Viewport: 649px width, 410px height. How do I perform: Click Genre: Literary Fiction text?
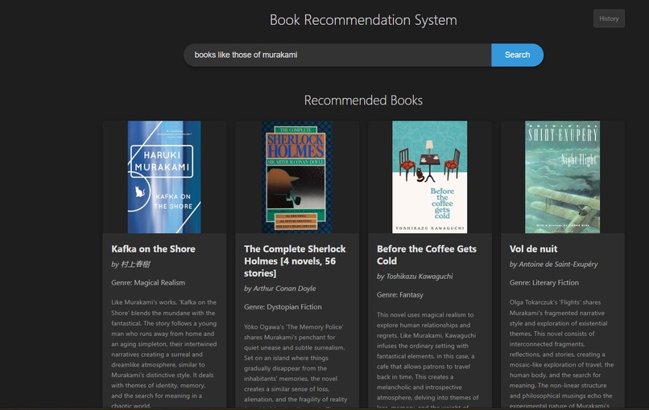click(x=544, y=283)
